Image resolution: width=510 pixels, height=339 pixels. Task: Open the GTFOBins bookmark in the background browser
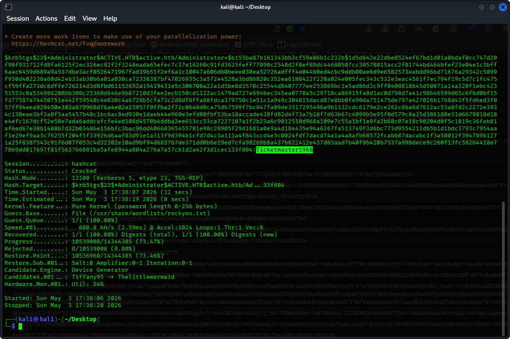(x=254, y=45)
